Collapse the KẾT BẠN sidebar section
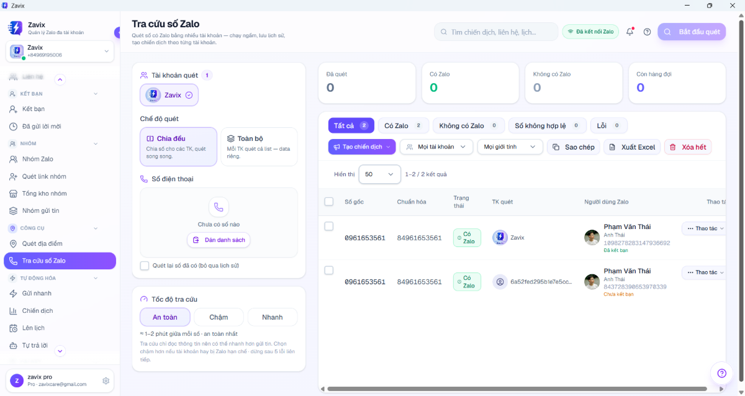745x396 pixels. [x=96, y=94]
